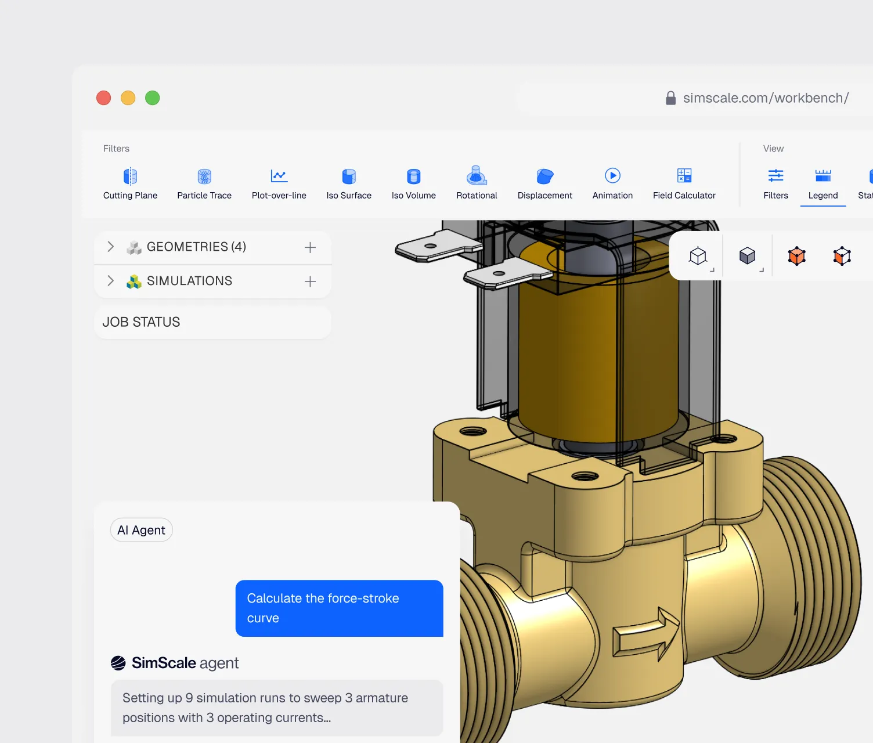The height and width of the screenshot is (743, 873).
Task: Add an Iso Volume filter
Action: 414,183
